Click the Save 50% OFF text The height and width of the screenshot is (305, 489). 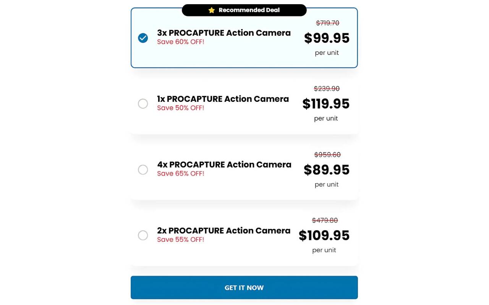[181, 108]
